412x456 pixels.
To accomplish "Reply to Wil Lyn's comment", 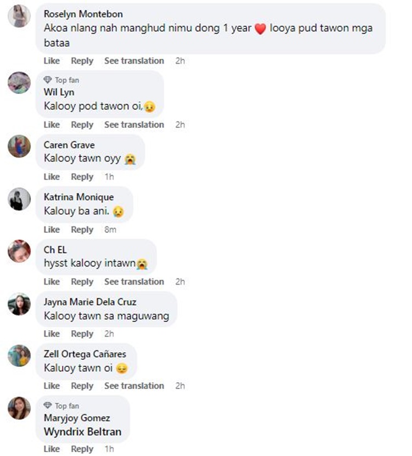I will [x=82, y=125].
